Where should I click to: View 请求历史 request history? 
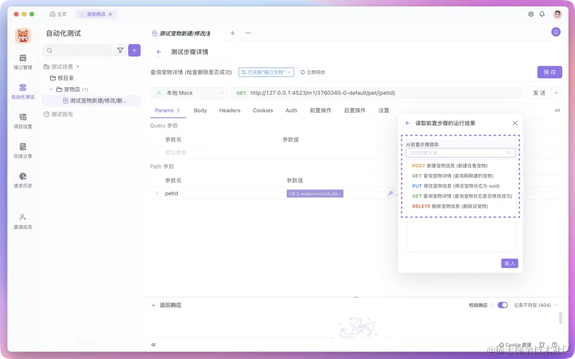tap(21, 180)
